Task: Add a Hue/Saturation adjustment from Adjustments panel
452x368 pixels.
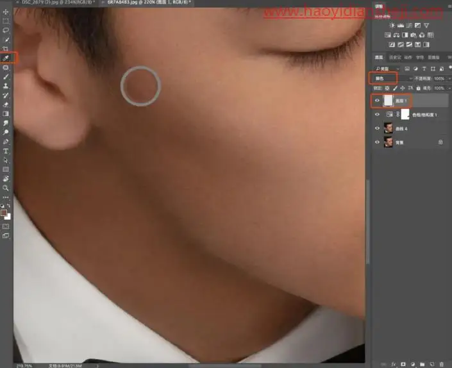Action: click(x=388, y=35)
